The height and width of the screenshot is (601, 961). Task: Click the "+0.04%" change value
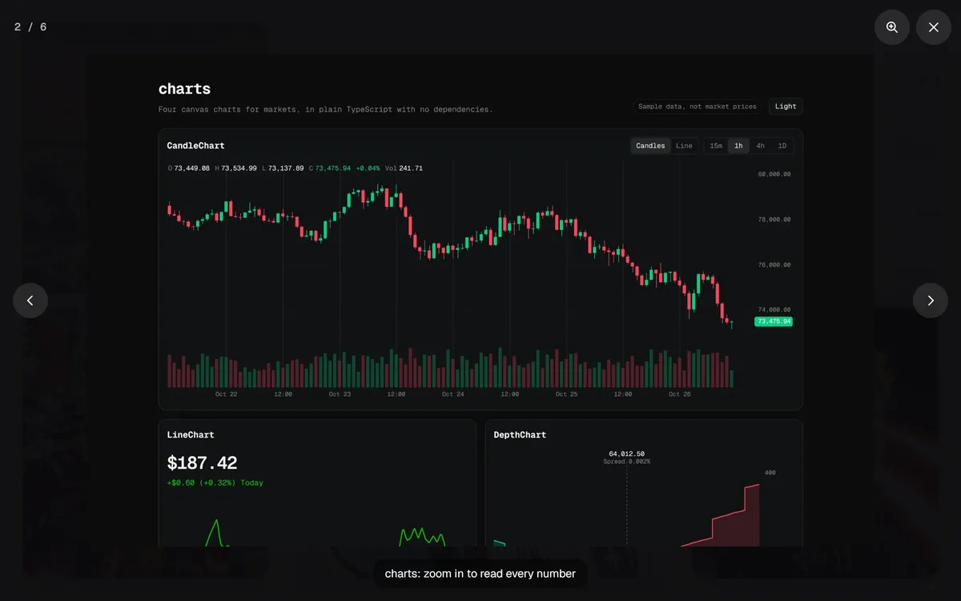pyautogui.click(x=368, y=168)
